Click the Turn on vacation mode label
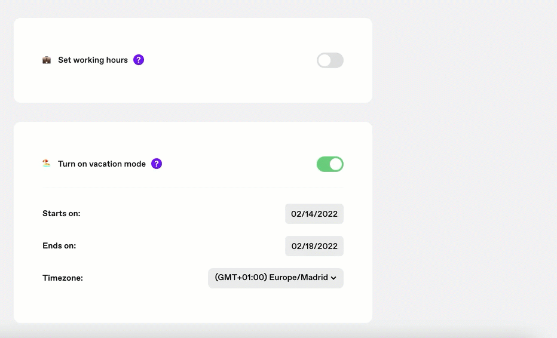This screenshot has width=557, height=338. pyautogui.click(x=102, y=164)
